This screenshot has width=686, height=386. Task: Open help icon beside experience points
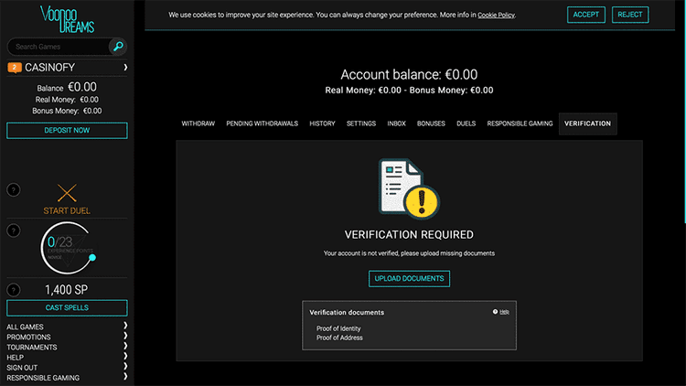click(14, 231)
